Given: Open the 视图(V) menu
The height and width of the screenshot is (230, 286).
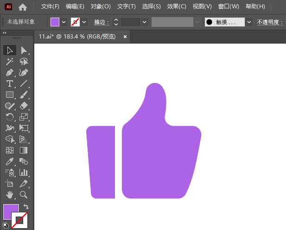Looking at the screenshot, I should tap(202, 6).
